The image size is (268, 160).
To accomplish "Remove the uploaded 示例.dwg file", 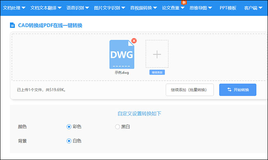I will coord(134,41).
